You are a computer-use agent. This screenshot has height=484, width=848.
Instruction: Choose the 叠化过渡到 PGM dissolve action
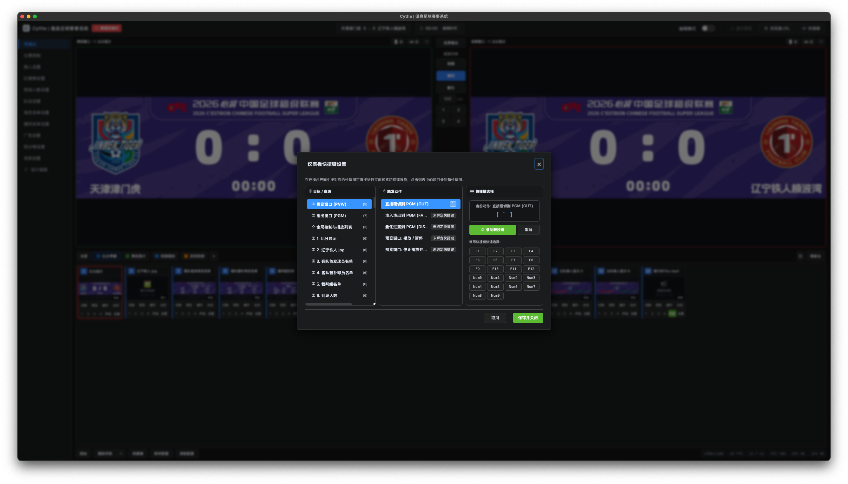tap(420, 227)
